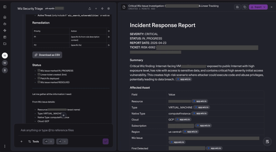This screenshot has width=276, height=152.
Task: Click the 'compute#instance' value cell
Action: [x=179, y=113]
